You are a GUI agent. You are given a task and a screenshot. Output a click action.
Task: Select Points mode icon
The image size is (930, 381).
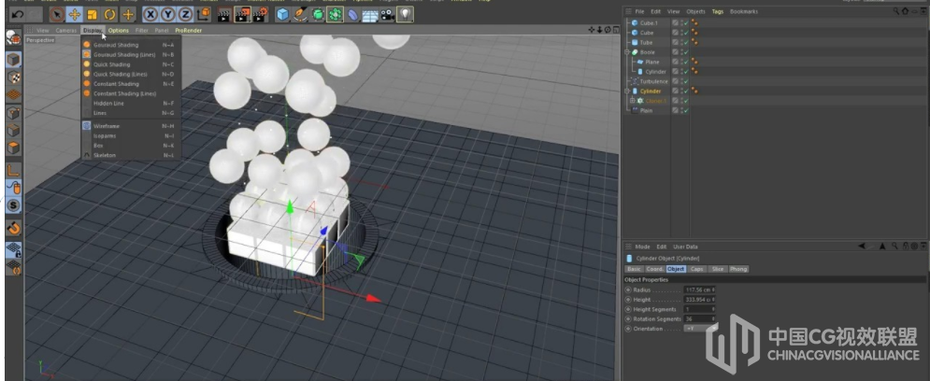pyautogui.click(x=13, y=113)
